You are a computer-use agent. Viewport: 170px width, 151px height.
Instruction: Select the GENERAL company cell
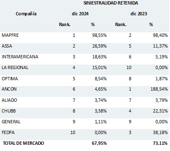coord(11,122)
